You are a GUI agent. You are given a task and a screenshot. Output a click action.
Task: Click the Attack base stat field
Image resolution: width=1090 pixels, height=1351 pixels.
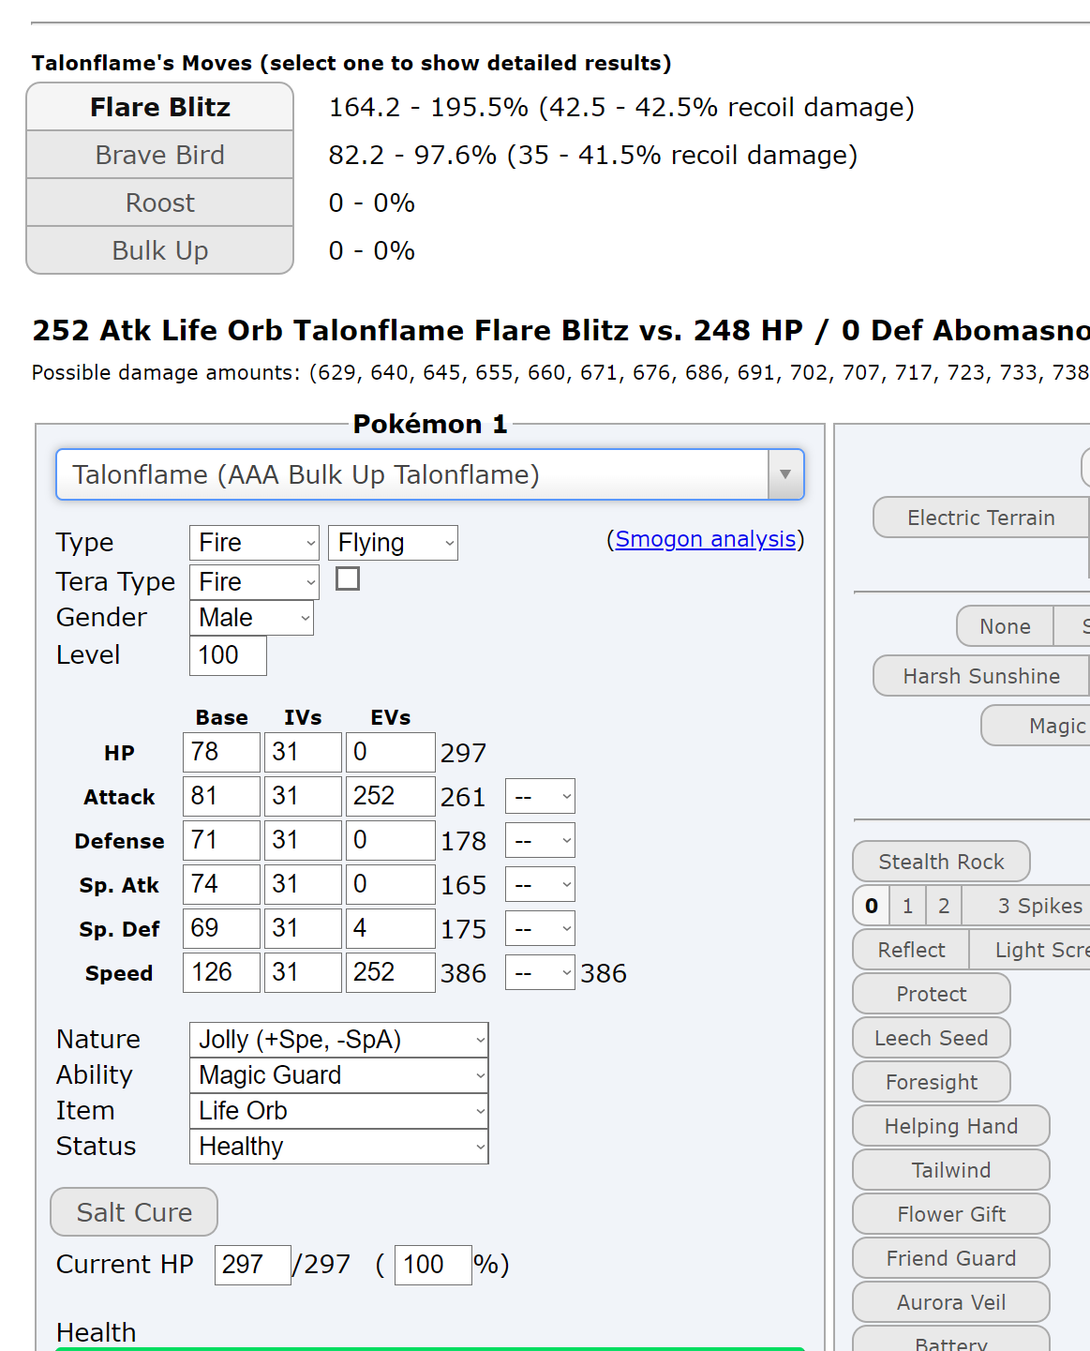(221, 796)
